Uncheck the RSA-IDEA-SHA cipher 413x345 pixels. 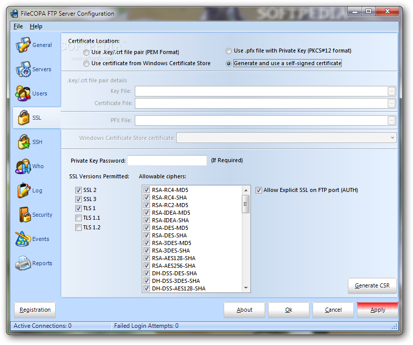pos(147,220)
